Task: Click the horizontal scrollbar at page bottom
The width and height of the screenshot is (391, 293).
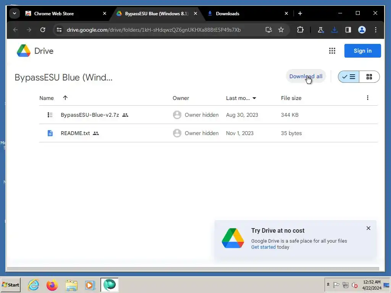Action: 193,269
